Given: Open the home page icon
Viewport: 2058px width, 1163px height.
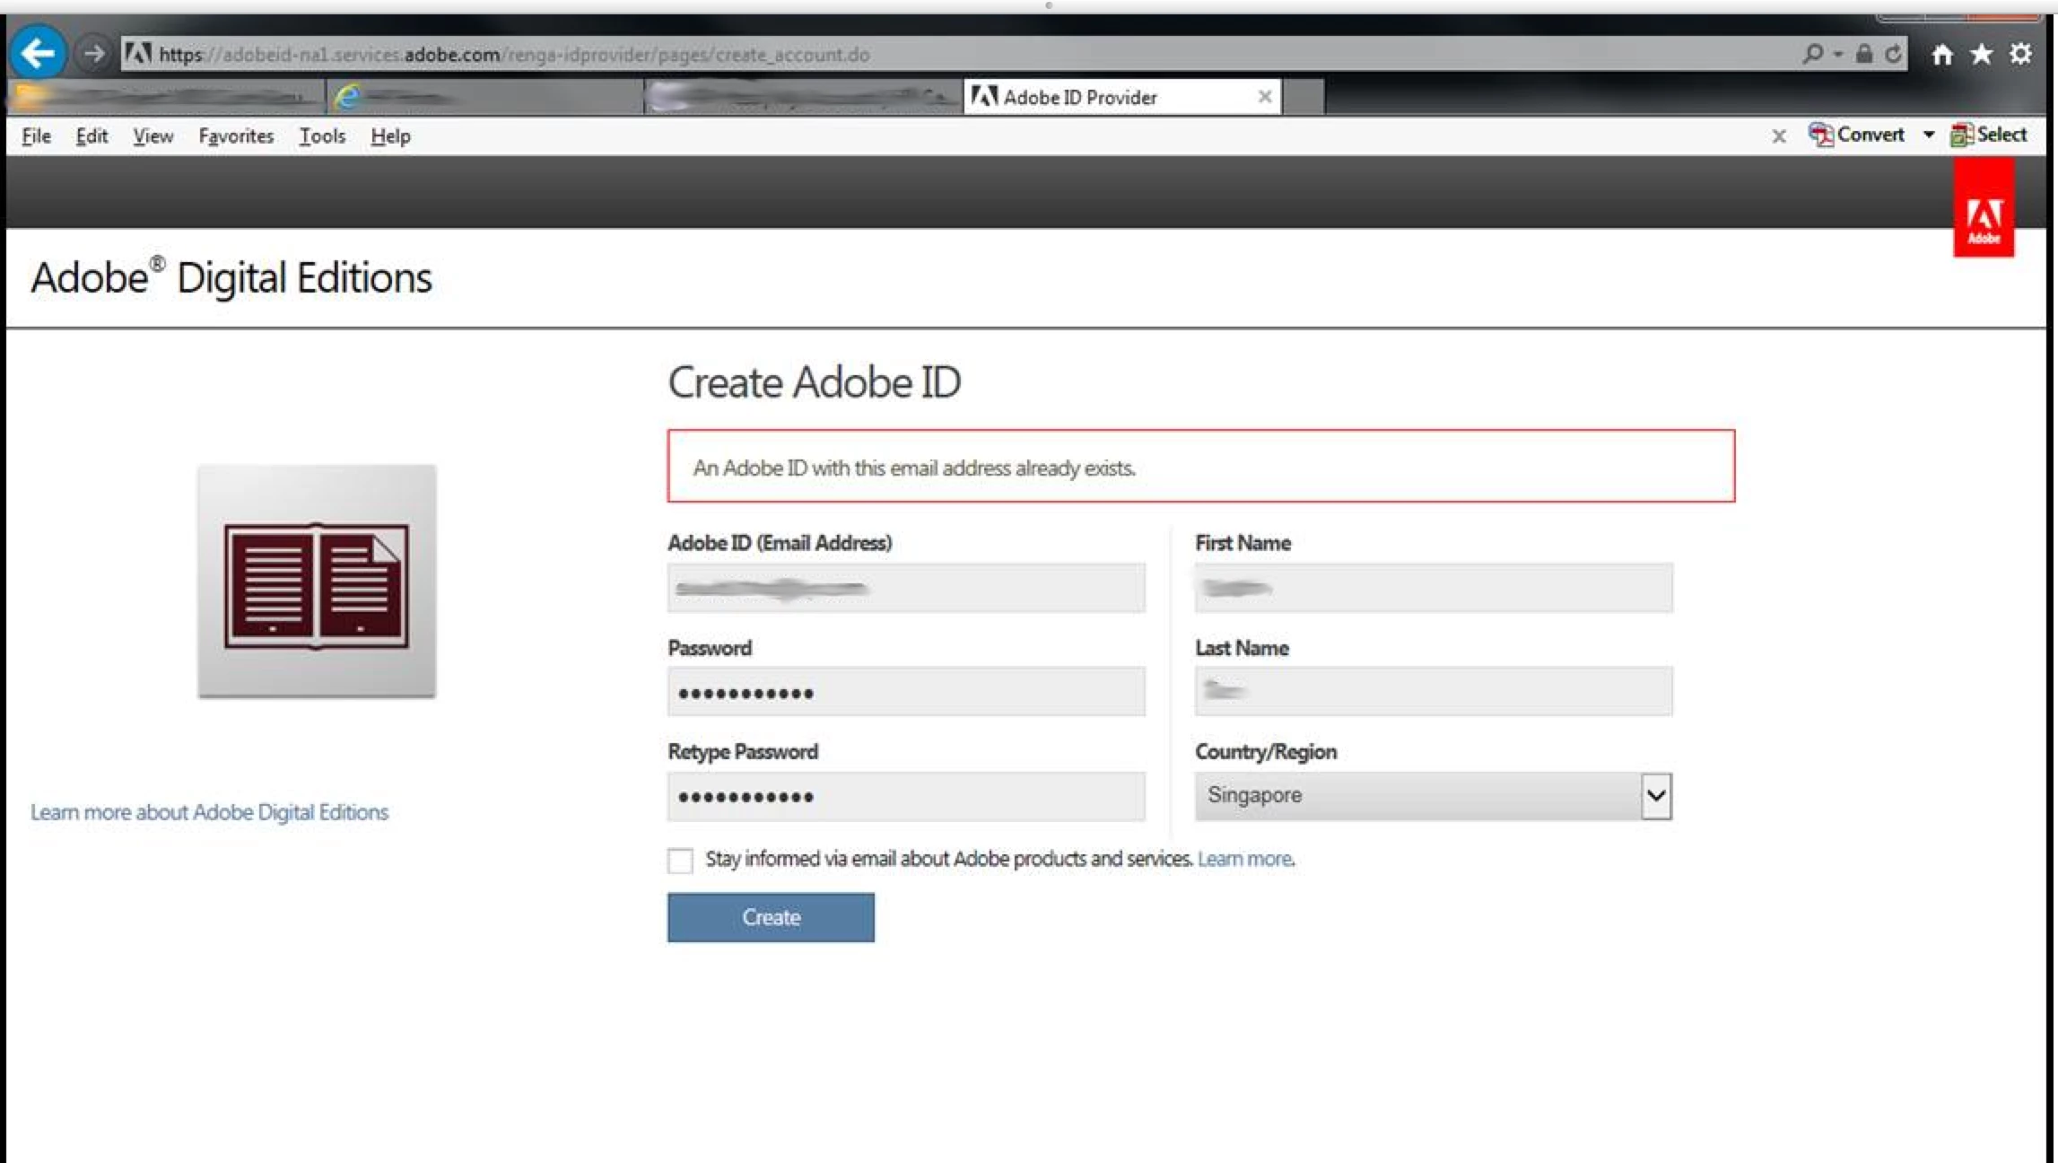Looking at the screenshot, I should pyautogui.click(x=1941, y=55).
